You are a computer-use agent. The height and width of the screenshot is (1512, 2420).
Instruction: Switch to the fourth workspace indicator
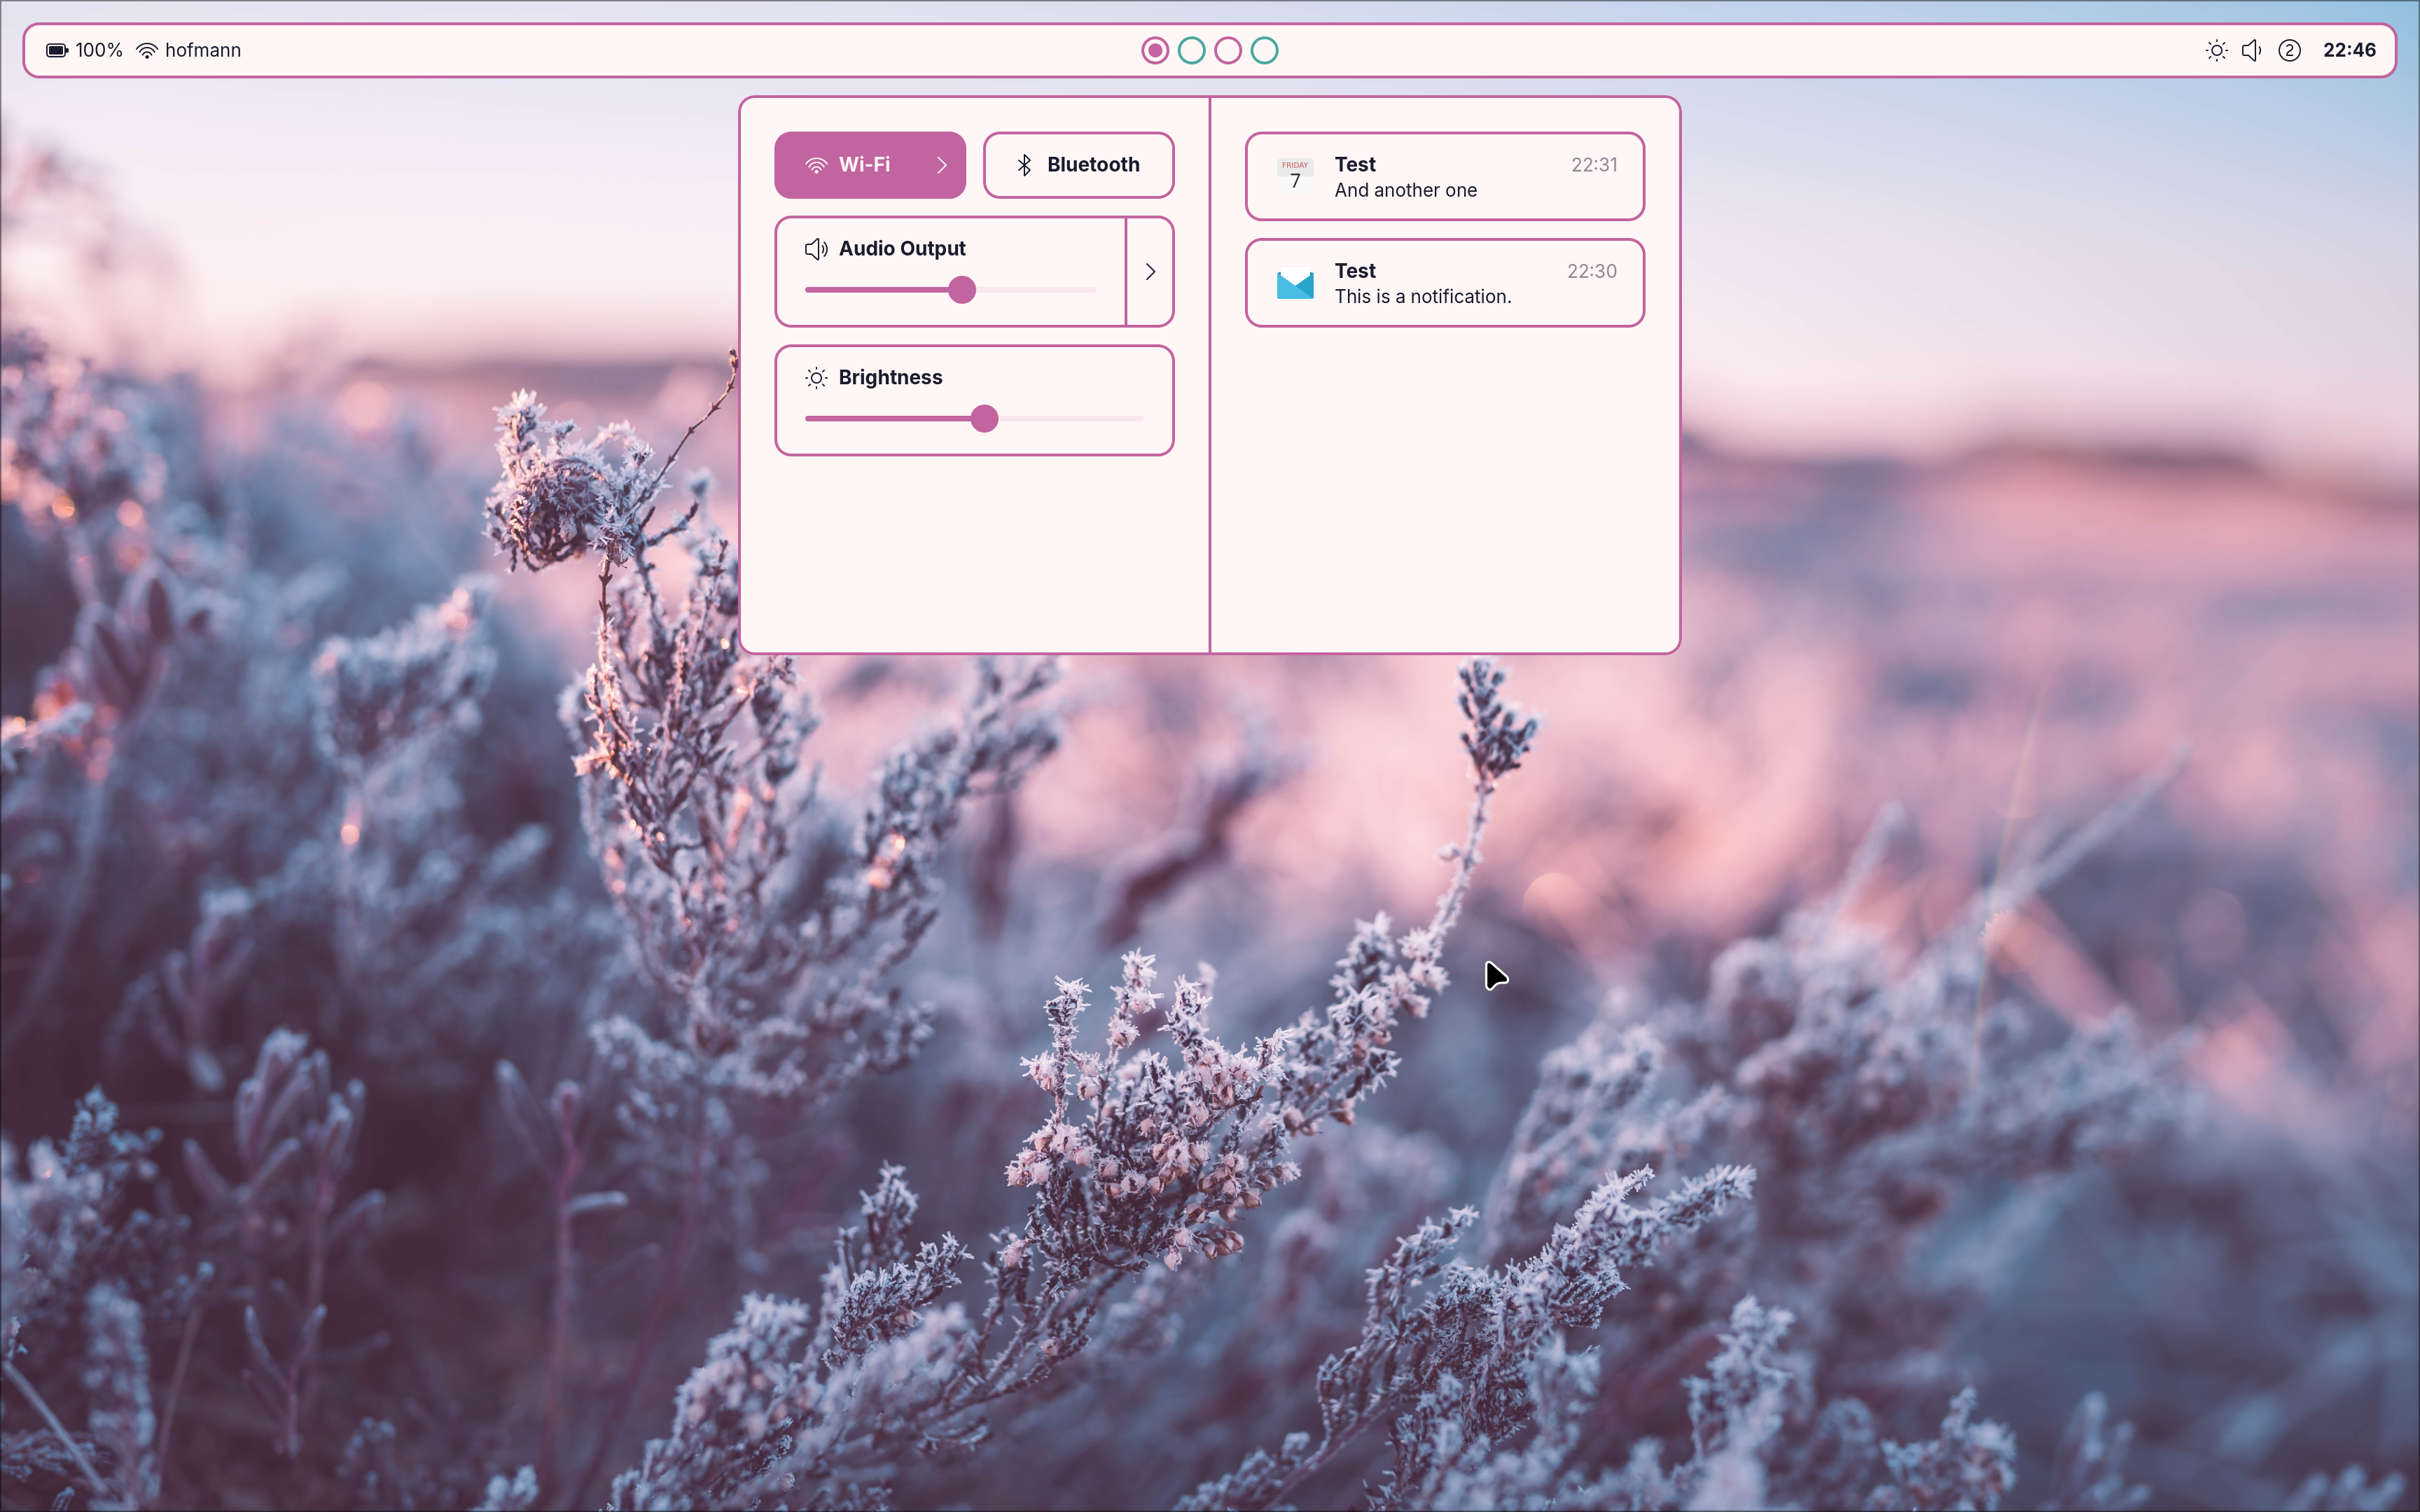pos(1264,50)
